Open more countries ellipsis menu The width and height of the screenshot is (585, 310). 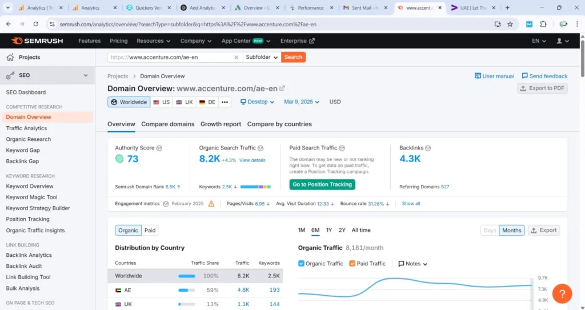224,102
